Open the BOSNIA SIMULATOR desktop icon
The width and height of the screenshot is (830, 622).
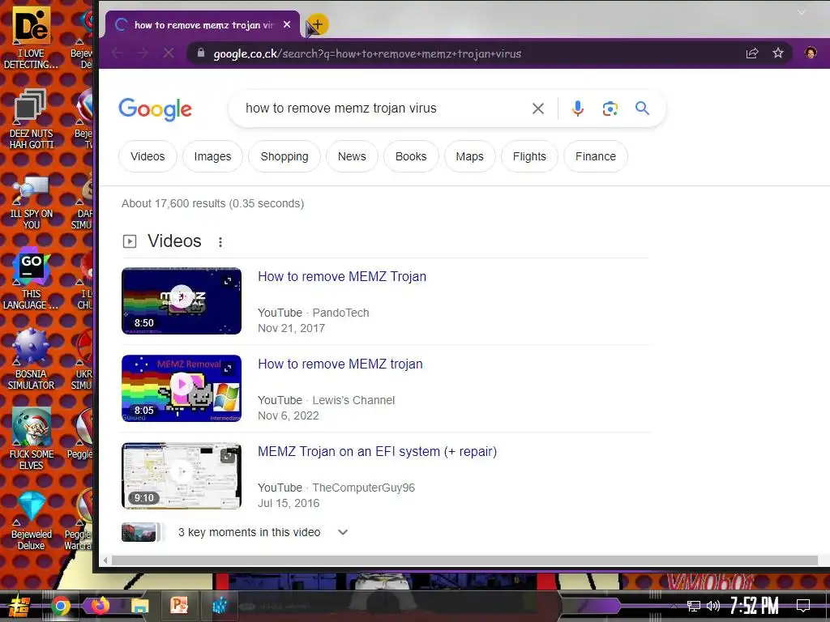[x=32, y=360]
